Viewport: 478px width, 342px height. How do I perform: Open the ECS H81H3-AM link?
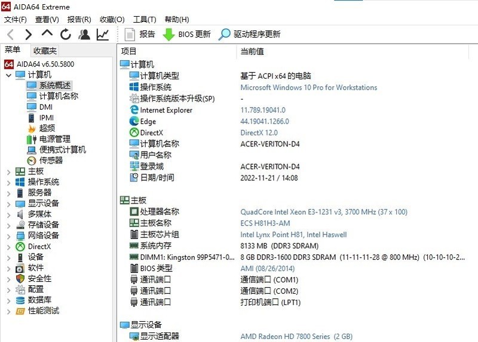tap(265, 223)
